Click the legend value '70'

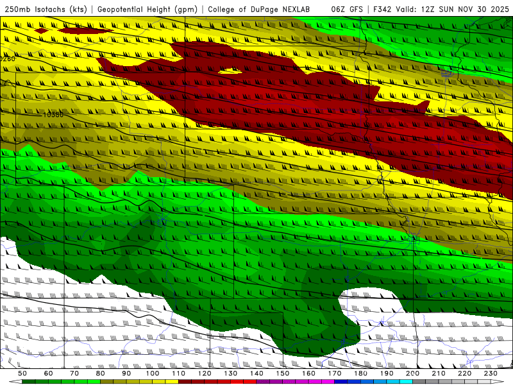coord(74,373)
